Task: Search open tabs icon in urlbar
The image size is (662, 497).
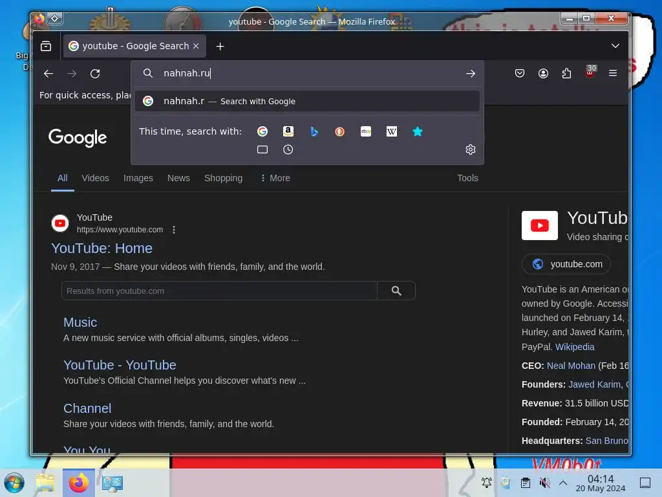Action: point(262,149)
